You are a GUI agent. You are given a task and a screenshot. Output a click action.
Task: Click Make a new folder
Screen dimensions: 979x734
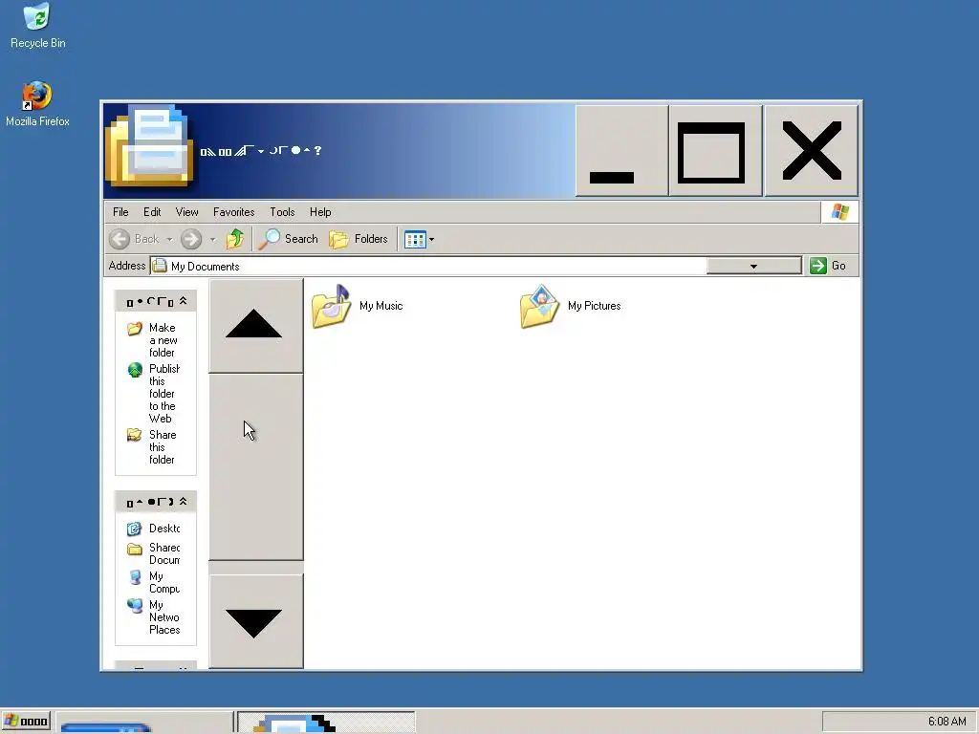[x=163, y=340]
